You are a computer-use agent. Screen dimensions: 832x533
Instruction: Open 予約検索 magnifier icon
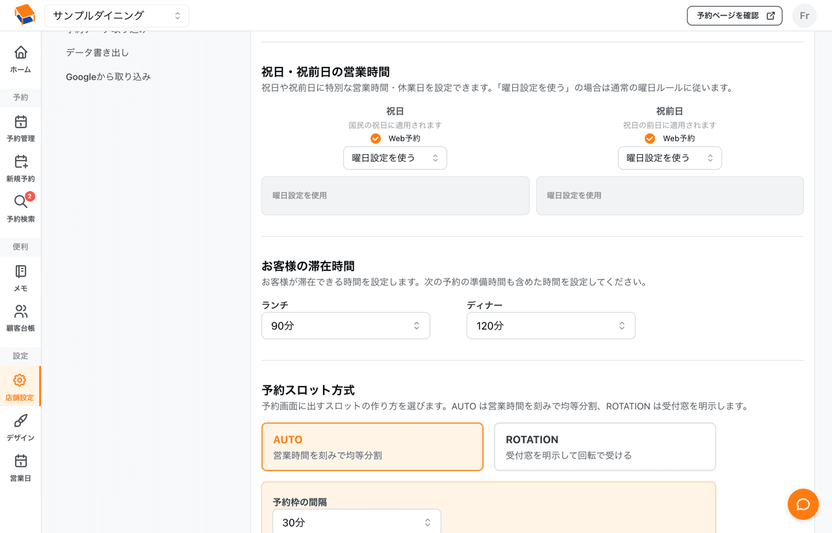pyautogui.click(x=21, y=202)
